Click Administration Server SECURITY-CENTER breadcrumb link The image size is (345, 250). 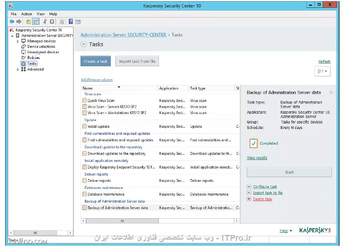click(x=123, y=35)
